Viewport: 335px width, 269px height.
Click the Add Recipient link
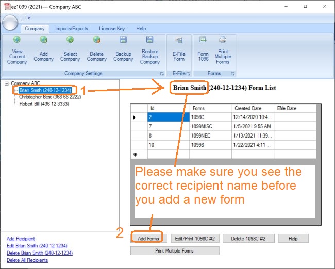21,239
